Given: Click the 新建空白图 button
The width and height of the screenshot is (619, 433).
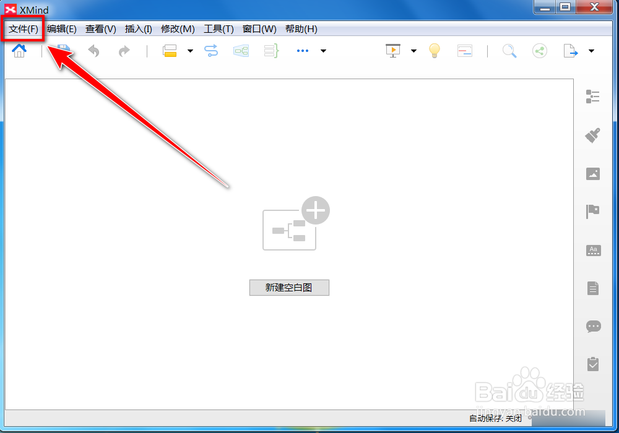Looking at the screenshot, I should point(289,288).
